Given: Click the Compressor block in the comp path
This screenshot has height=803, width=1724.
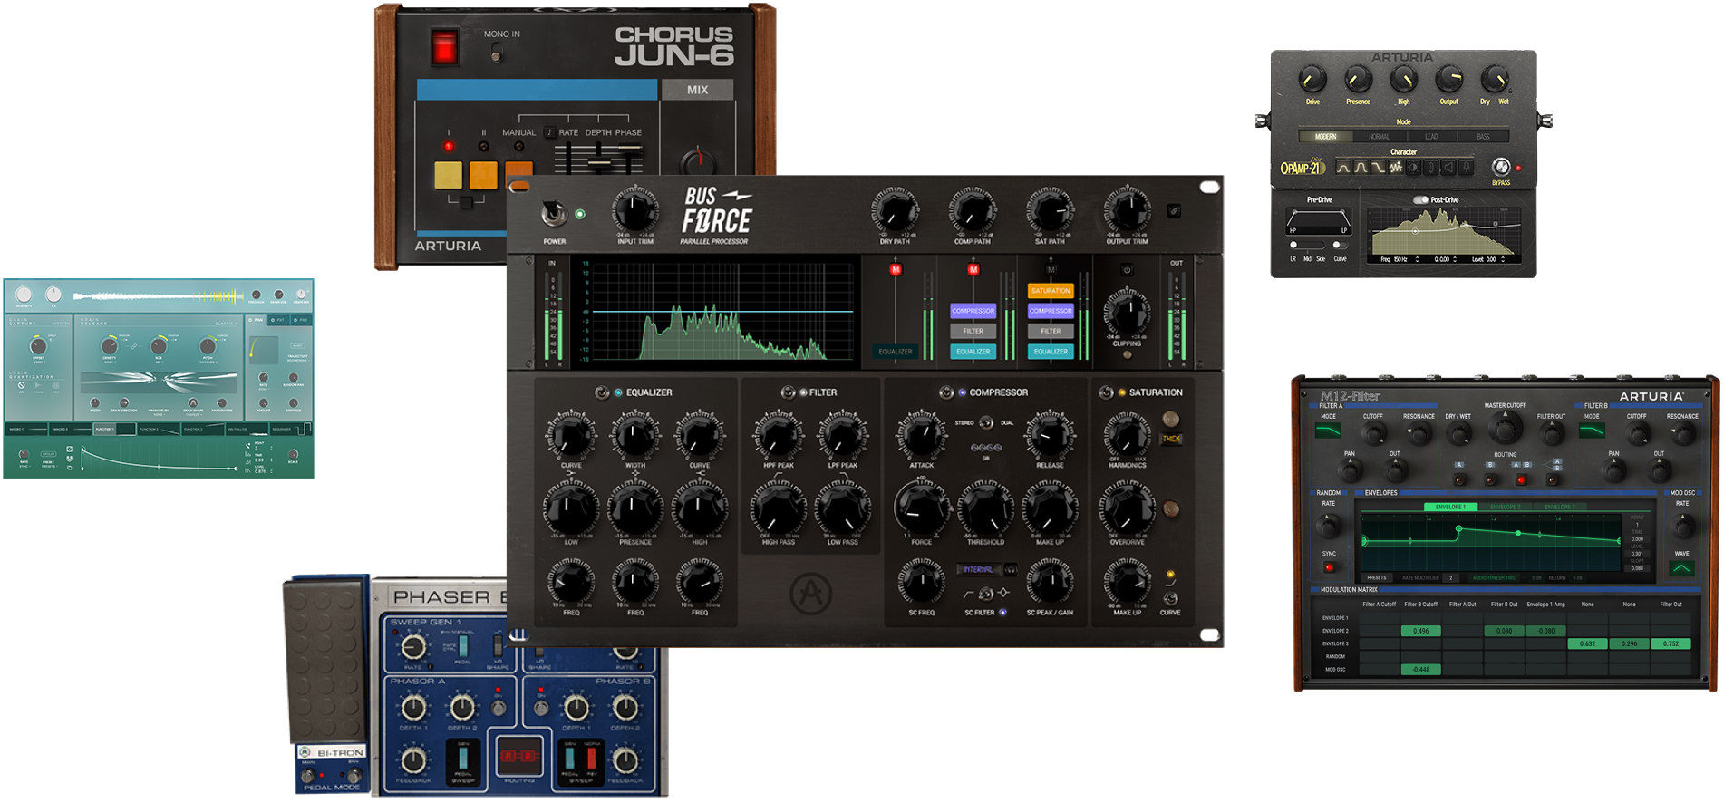Looking at the screenshot, I should pos(973,311).
